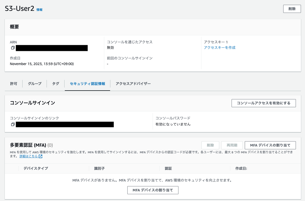305x201 pixels.
Task: Create an access key via アクセスキーを作成
Action: point(220,47)
